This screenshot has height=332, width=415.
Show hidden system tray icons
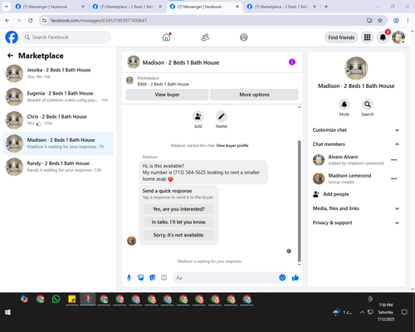click(362, 312)
